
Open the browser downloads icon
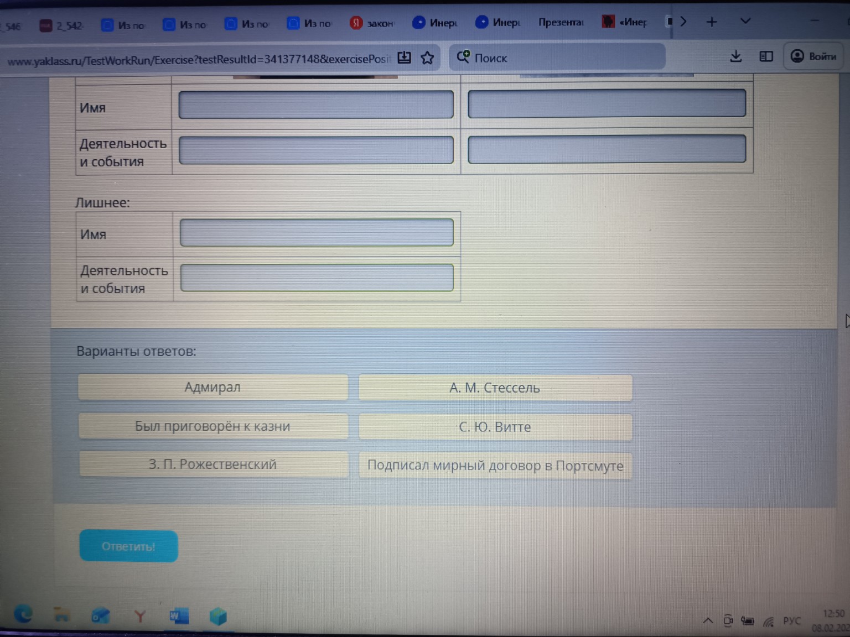pyautogui.click(x=735, y=56)
